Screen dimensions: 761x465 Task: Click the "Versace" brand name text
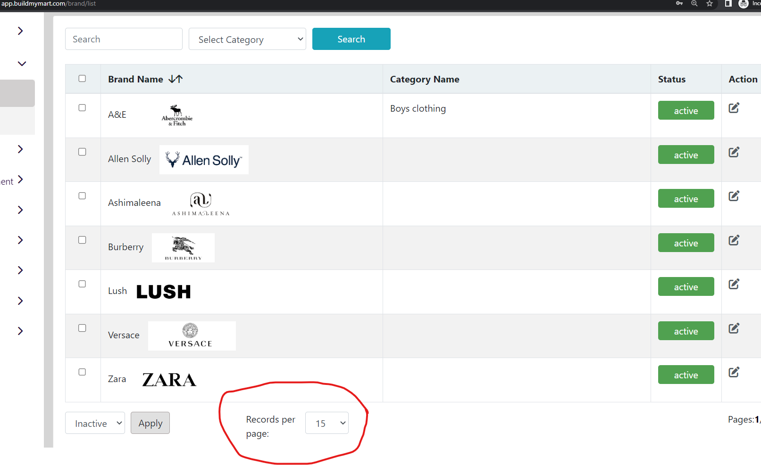click(124, 335)
